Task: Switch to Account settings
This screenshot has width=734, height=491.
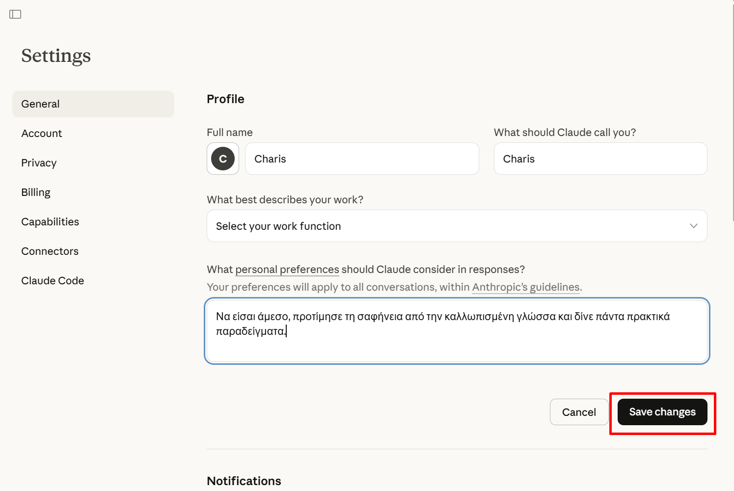Action: [x=42, y=134]
